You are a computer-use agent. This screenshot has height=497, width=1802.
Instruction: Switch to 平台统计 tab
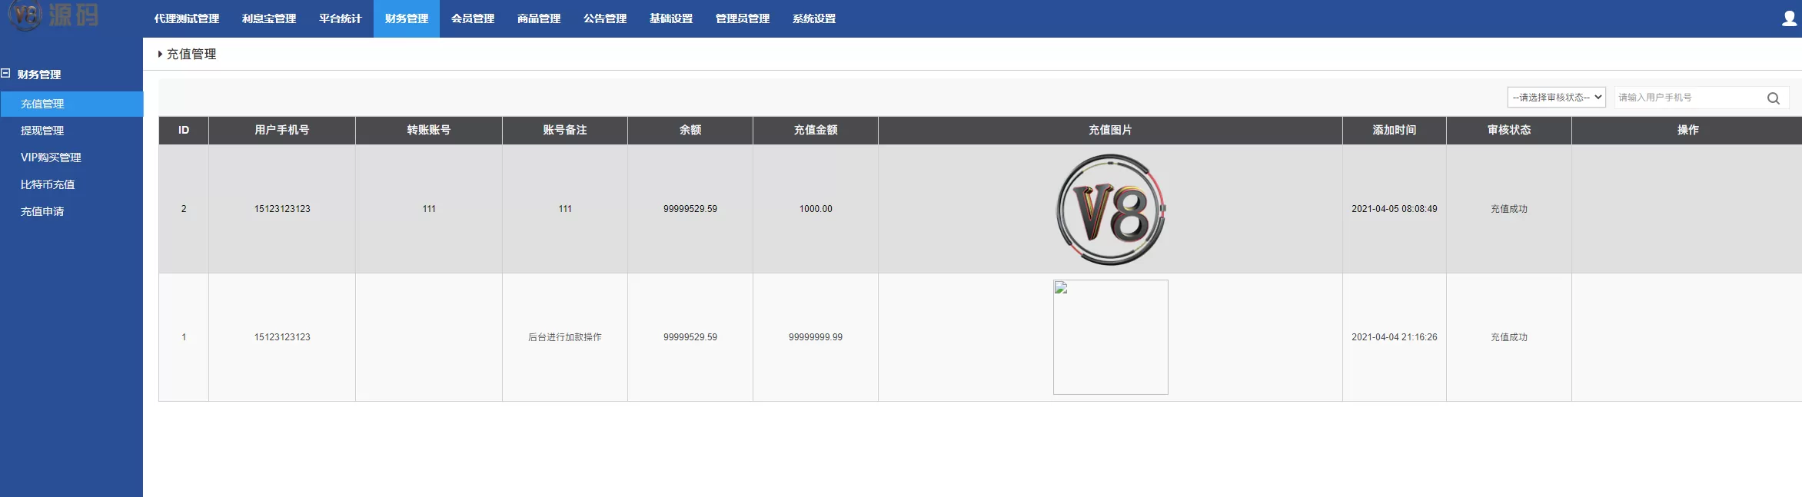pyautogui.click(x=340, y=18)
